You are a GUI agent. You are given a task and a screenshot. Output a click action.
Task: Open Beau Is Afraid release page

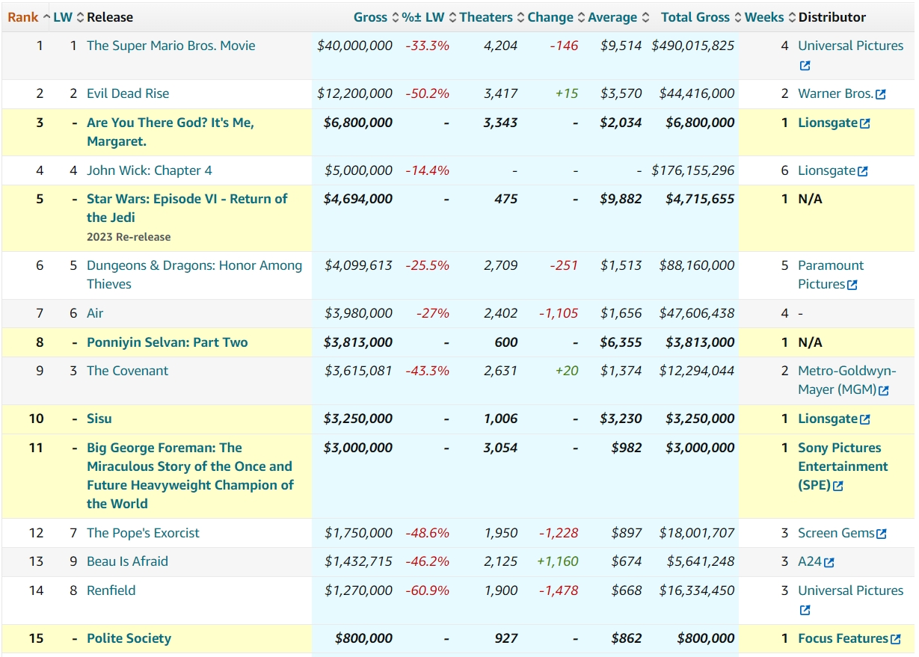coord(127,561)
